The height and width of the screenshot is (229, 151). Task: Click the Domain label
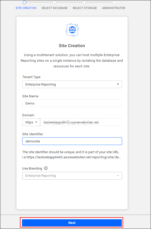click(x=28, y=115)
